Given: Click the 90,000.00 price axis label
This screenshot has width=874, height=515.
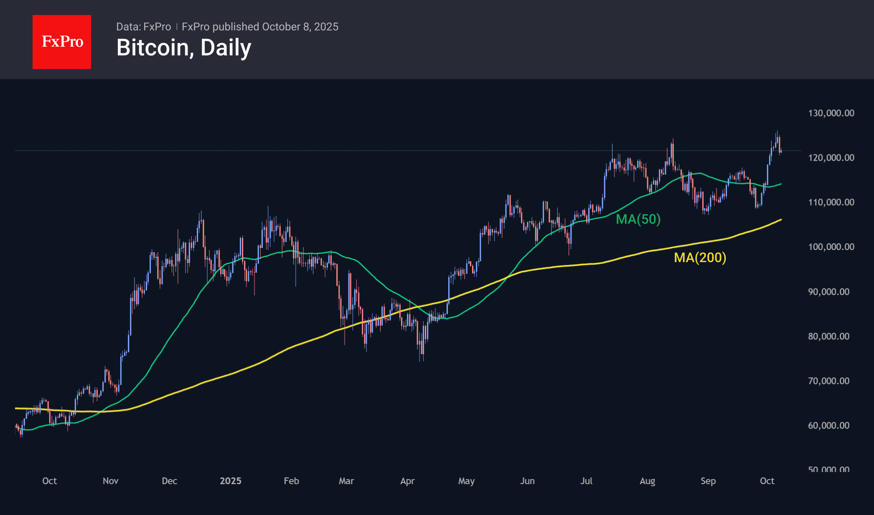Looking at the screenshot, I should click(828, 292).
